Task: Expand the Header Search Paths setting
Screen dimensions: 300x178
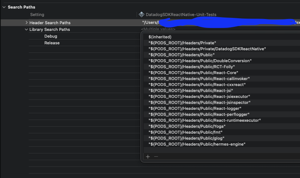Action: coord(26,23)
